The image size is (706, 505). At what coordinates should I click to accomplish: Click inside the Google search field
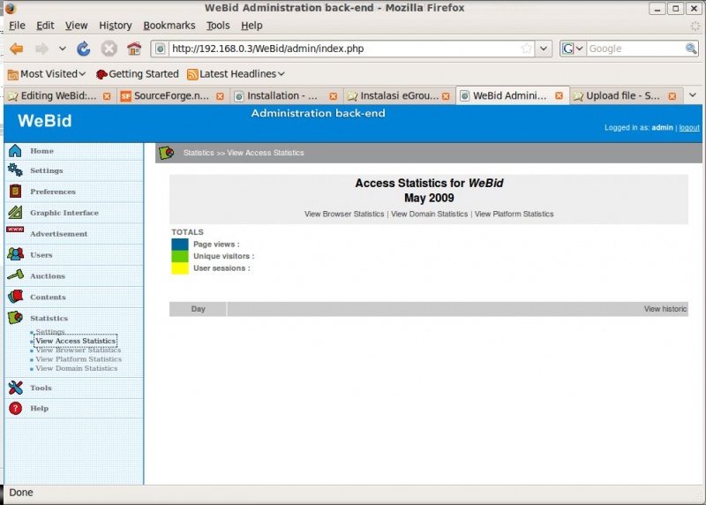point(630,49)
